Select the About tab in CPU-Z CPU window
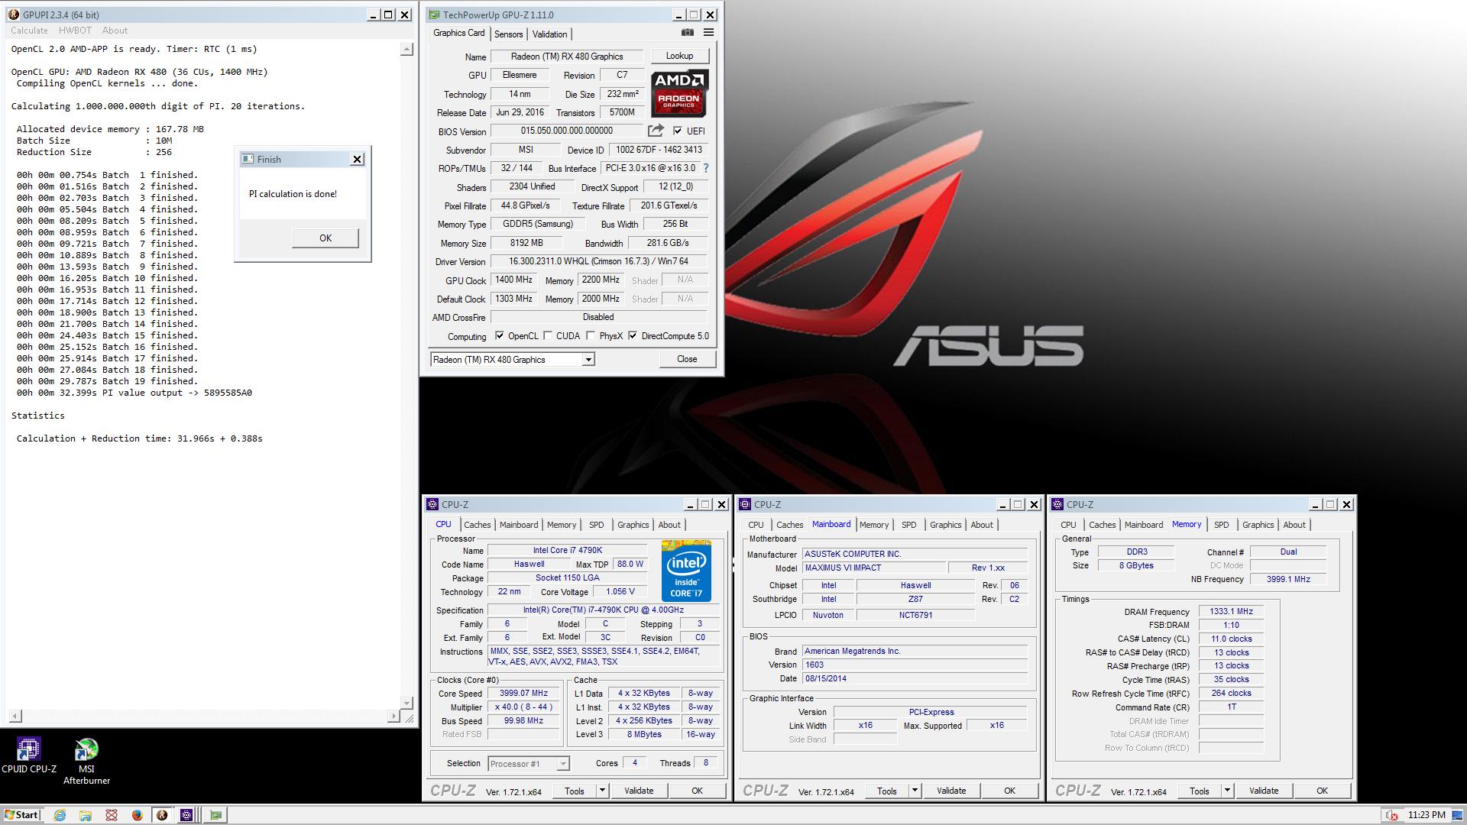Screen dimensions: 1467x825 pos(669,525)
